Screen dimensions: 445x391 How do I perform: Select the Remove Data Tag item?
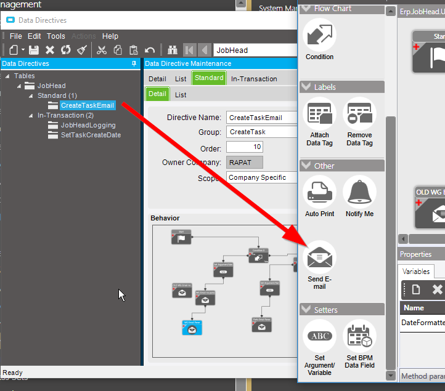pyautogui.click(x=359, y=122)
